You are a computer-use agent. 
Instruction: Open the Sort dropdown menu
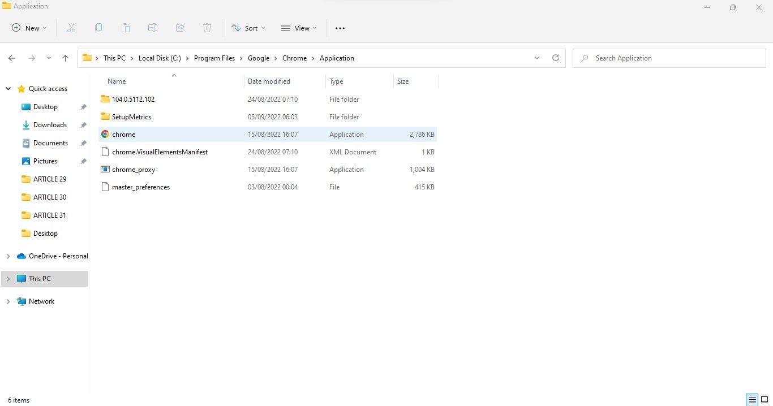248,28
